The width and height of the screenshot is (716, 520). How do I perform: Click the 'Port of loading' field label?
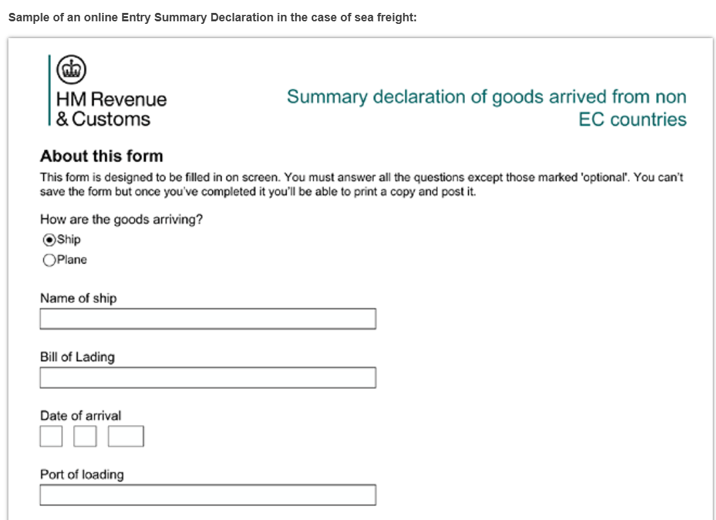81,474
